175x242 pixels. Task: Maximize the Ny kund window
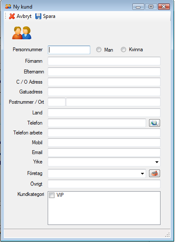coord(151,7)
